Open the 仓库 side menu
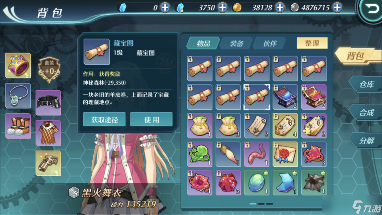 pyautogui.click(x=366, y=84)
